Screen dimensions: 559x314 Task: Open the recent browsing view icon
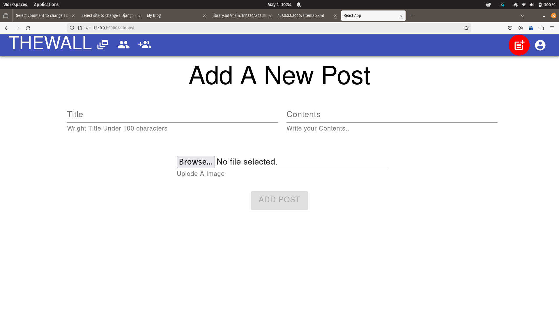pyautogui.click(x=6, y=16)
